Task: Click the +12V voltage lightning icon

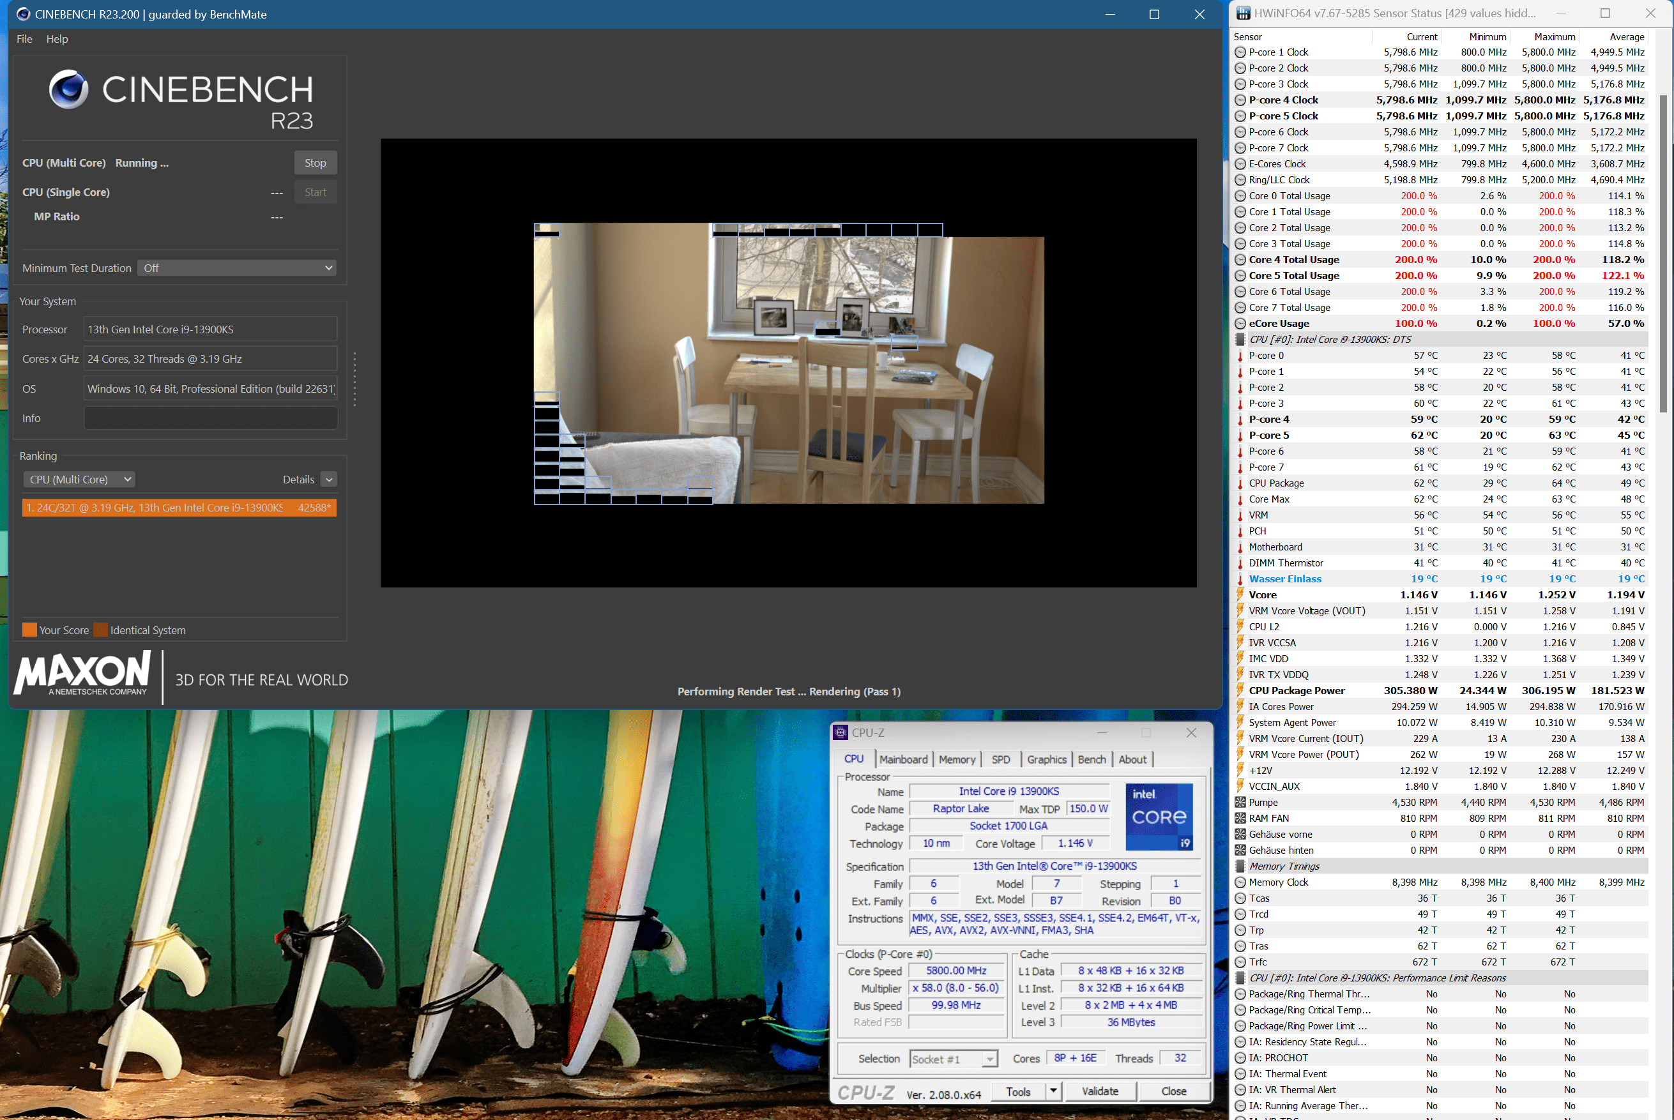Action: 1240,770
